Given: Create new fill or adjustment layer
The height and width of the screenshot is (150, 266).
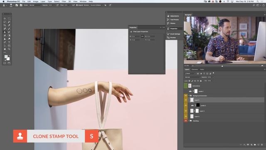Looking at the screenshot, I should tap(251, 145).
